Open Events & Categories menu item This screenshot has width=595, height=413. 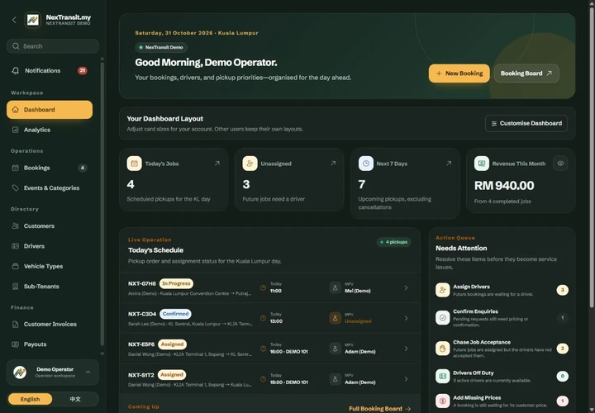50,188
